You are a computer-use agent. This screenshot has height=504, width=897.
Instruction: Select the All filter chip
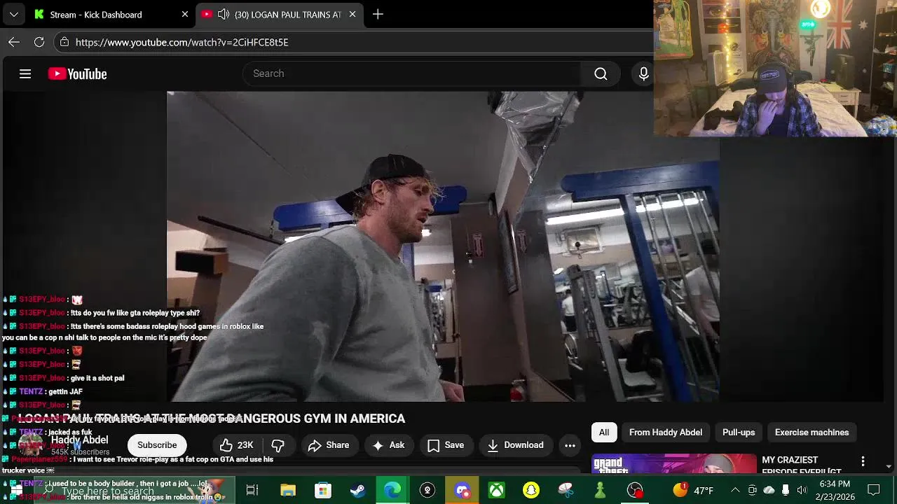(604, 433)
